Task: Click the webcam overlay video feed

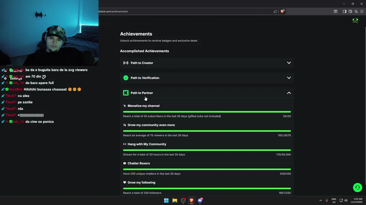Action: [x=49, y=33]
